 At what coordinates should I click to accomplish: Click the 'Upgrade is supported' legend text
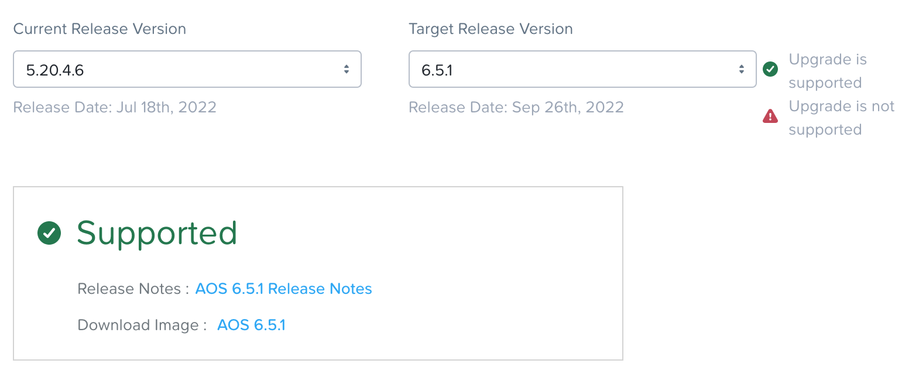(828, 71)
